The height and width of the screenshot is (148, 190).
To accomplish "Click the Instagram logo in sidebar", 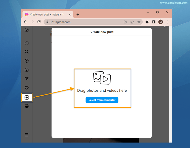I will [27, 30].
